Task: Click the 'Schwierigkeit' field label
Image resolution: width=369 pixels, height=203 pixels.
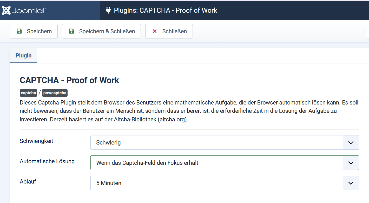Action: 36,141
